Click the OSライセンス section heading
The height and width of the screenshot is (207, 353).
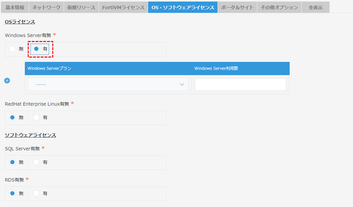(x=20, y=22)
